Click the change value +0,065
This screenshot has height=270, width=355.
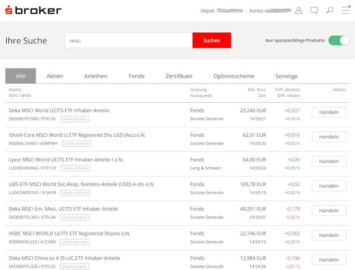(292, 233)
